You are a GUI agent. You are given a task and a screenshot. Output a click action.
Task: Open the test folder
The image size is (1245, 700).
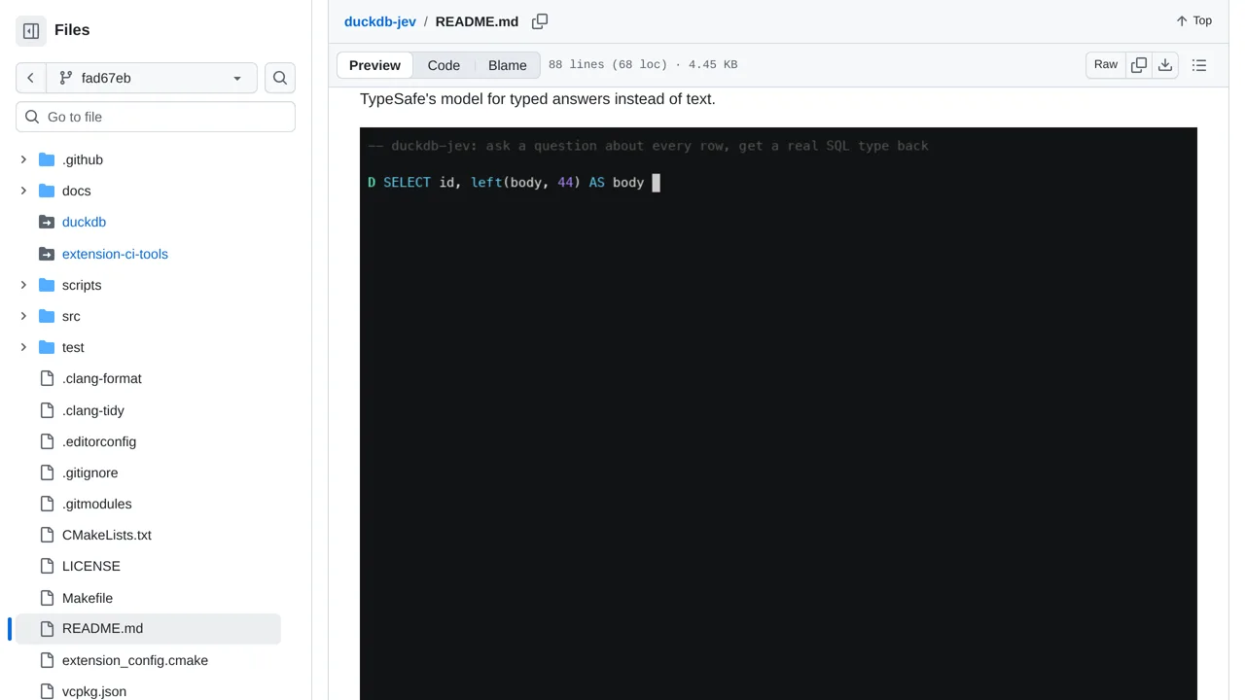[x=73, y=347]
